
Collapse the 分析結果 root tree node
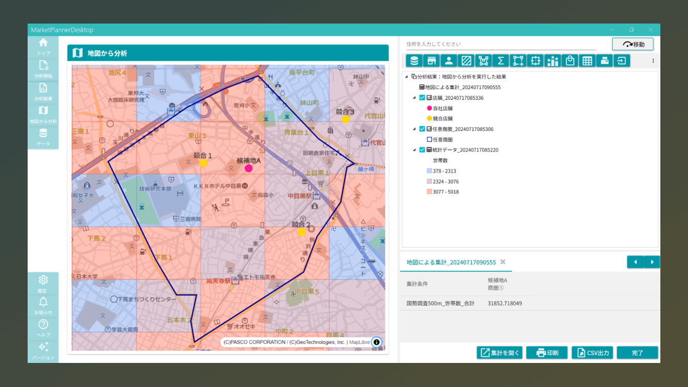coord(406,77)
